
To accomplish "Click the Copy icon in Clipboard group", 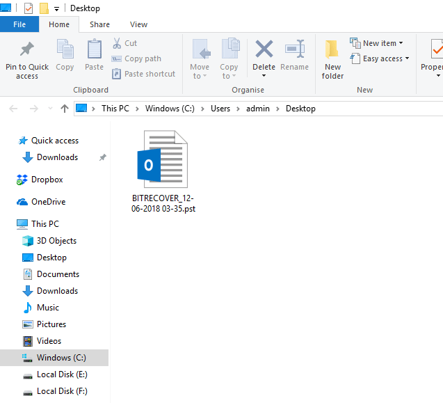I will (65, 49).
